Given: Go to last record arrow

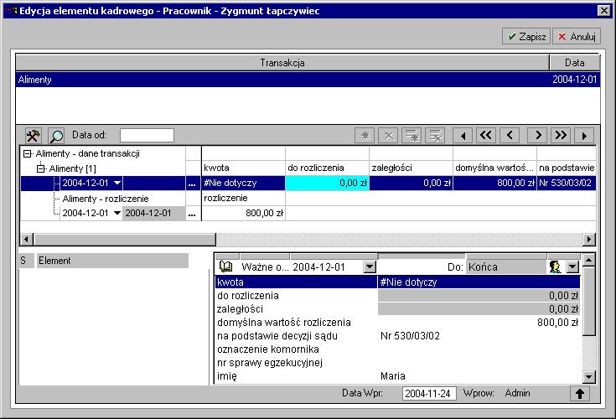Looking at the screenshot, I should point(584,136).
